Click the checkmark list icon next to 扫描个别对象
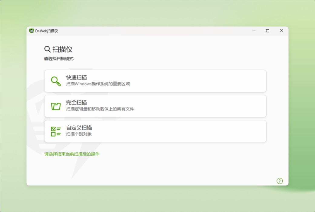 [x=56, y=131]
